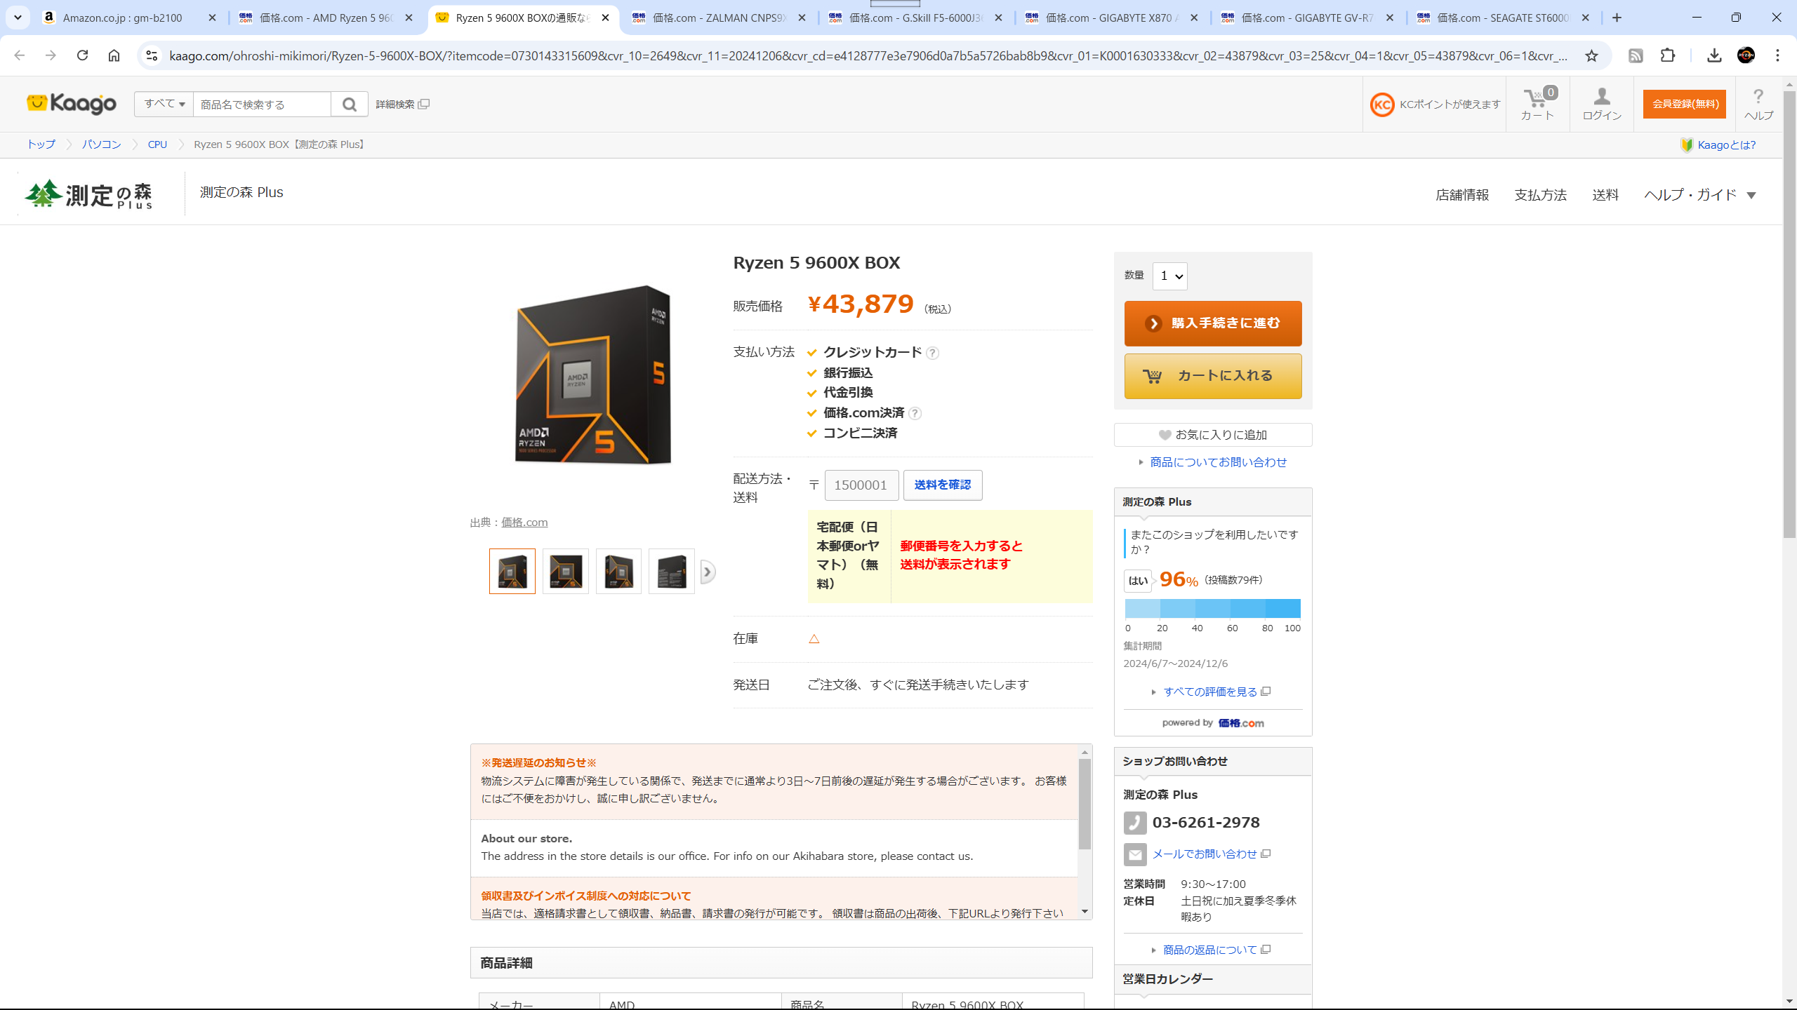Click the product name search field
The height and width of the screenshot is (1010, 1797).
click(x=262, y=105)
